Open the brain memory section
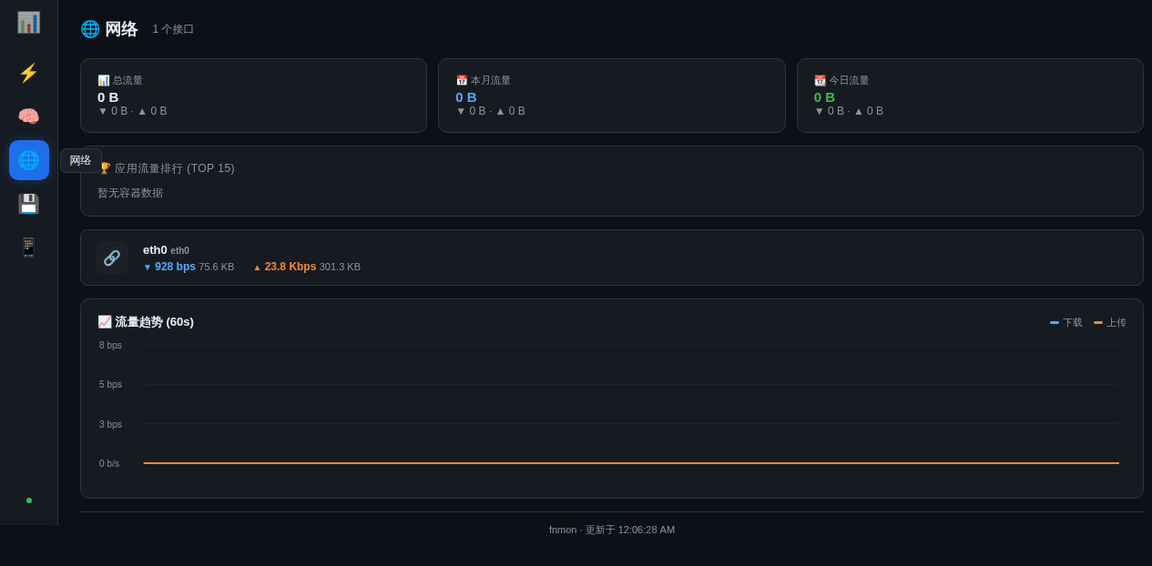Viewport: 1152px width, 566px height. pyautogui.click(x=28, y=116)
